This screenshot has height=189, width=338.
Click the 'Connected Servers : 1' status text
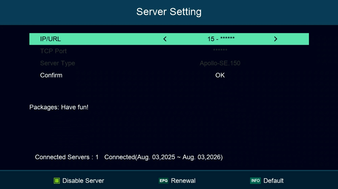[x=67, y=157]
